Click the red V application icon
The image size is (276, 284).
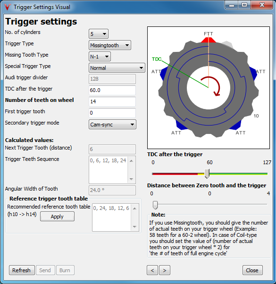[x=8, y=7]
